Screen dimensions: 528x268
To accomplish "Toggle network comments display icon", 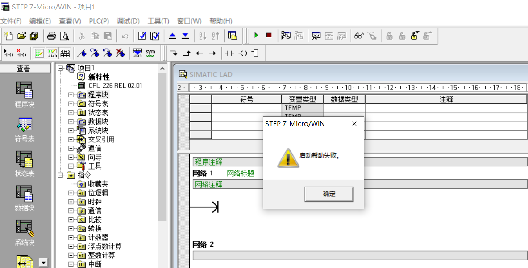I will pos(52,53).
